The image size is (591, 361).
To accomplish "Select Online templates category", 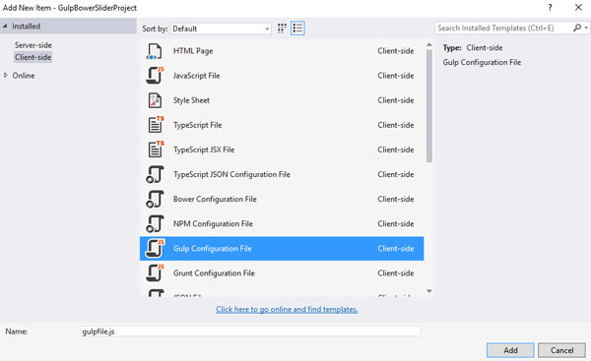I will [24, 76].
